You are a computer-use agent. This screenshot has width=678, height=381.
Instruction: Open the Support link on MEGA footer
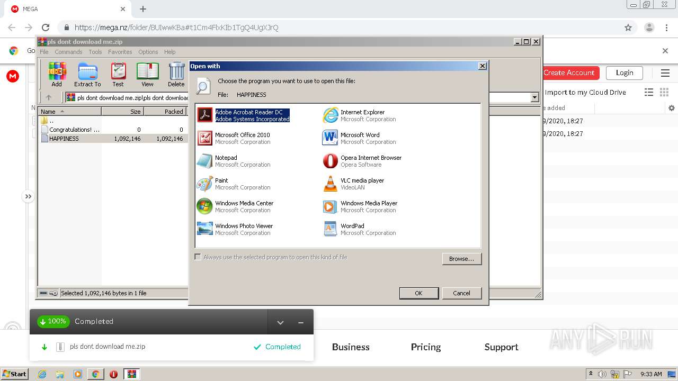pos(501,347)
